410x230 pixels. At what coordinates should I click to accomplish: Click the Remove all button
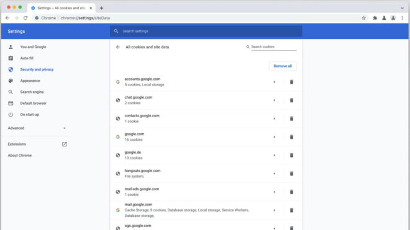pyautogui.click(x=283, y=66)
